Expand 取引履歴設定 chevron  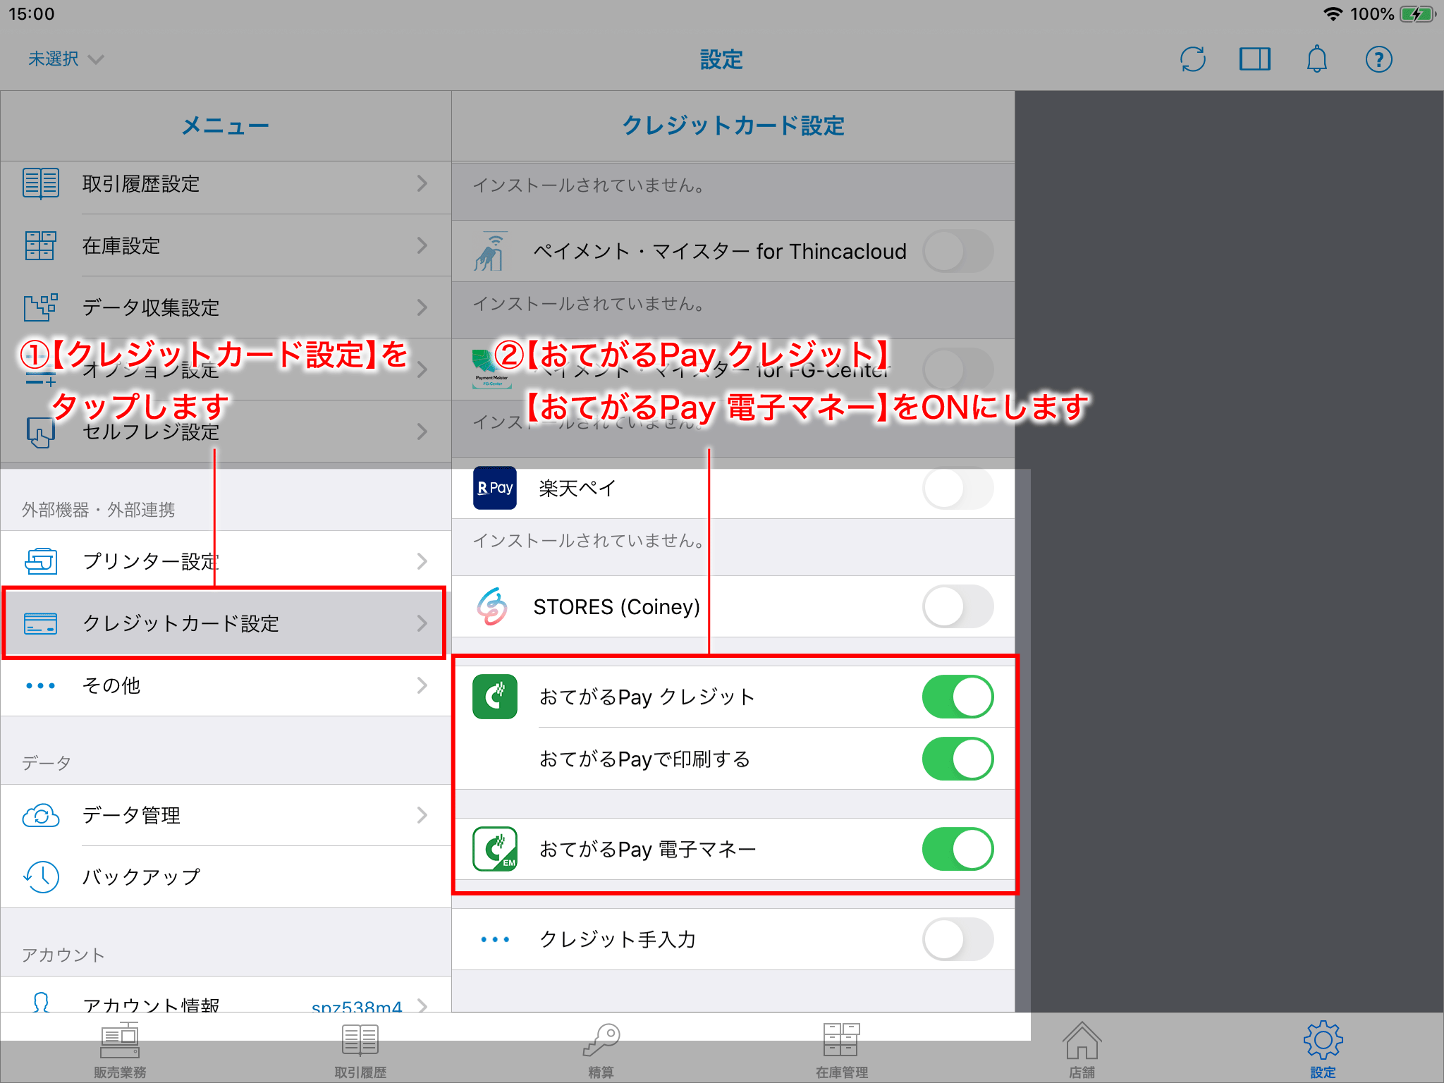click(422, 183)
